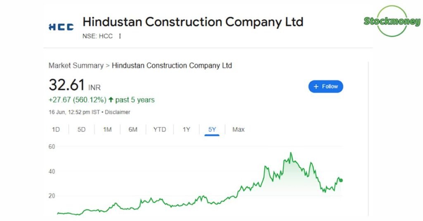The height and width of the screenshot is (221, 423).
Task: Switch chart to 5D range
Action: click(81, 129)
